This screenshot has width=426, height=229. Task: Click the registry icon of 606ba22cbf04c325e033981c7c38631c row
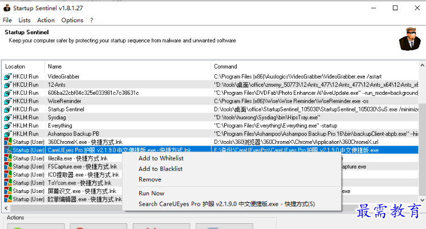tap(8, 93)
